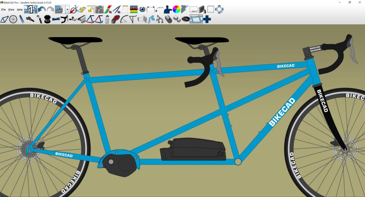365x197 pixels.
Task: Open the drop handlebar icon
Action: click(65, 19)
